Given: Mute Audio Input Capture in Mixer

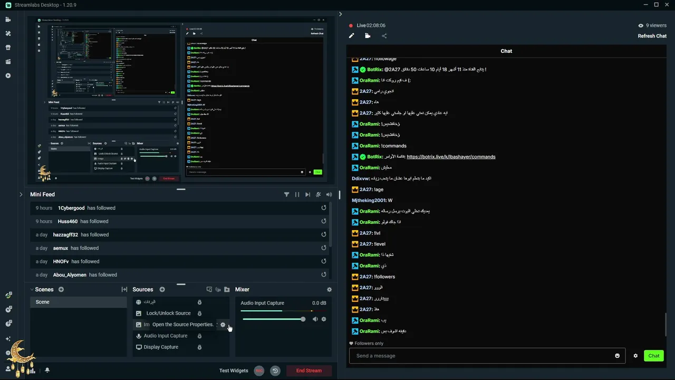Looking at the screenshot, I should pos(315,319).
